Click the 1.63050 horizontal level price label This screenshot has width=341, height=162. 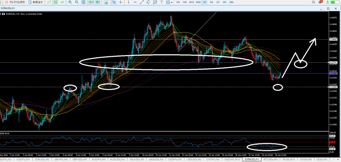tap(333, 87)
